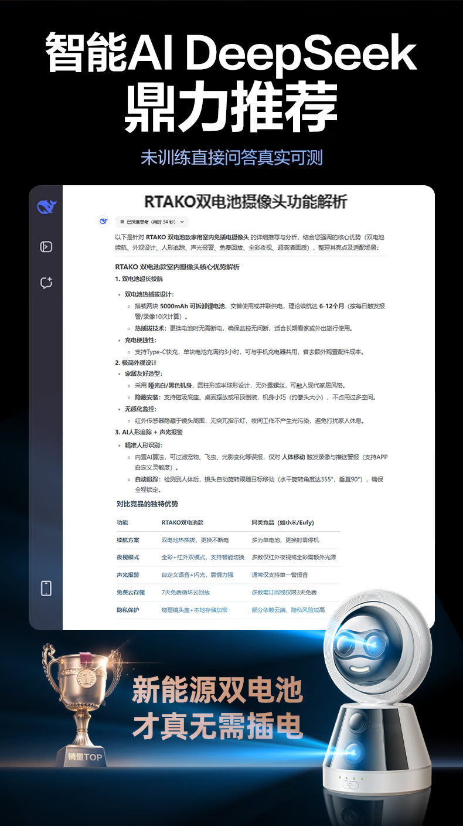Open the sidebar expand panel icon
The width and height of the screenshot is (463, 826).
click(x=46, y=247)
